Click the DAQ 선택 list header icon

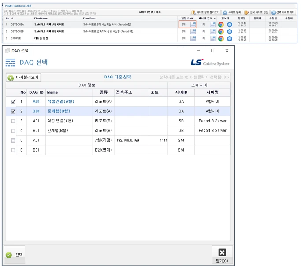pyautogui.click(x=11, y=63)
